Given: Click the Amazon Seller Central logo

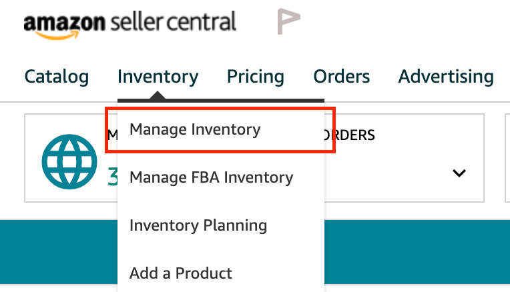Looking at the screenshot, I should tap(130, 24).
